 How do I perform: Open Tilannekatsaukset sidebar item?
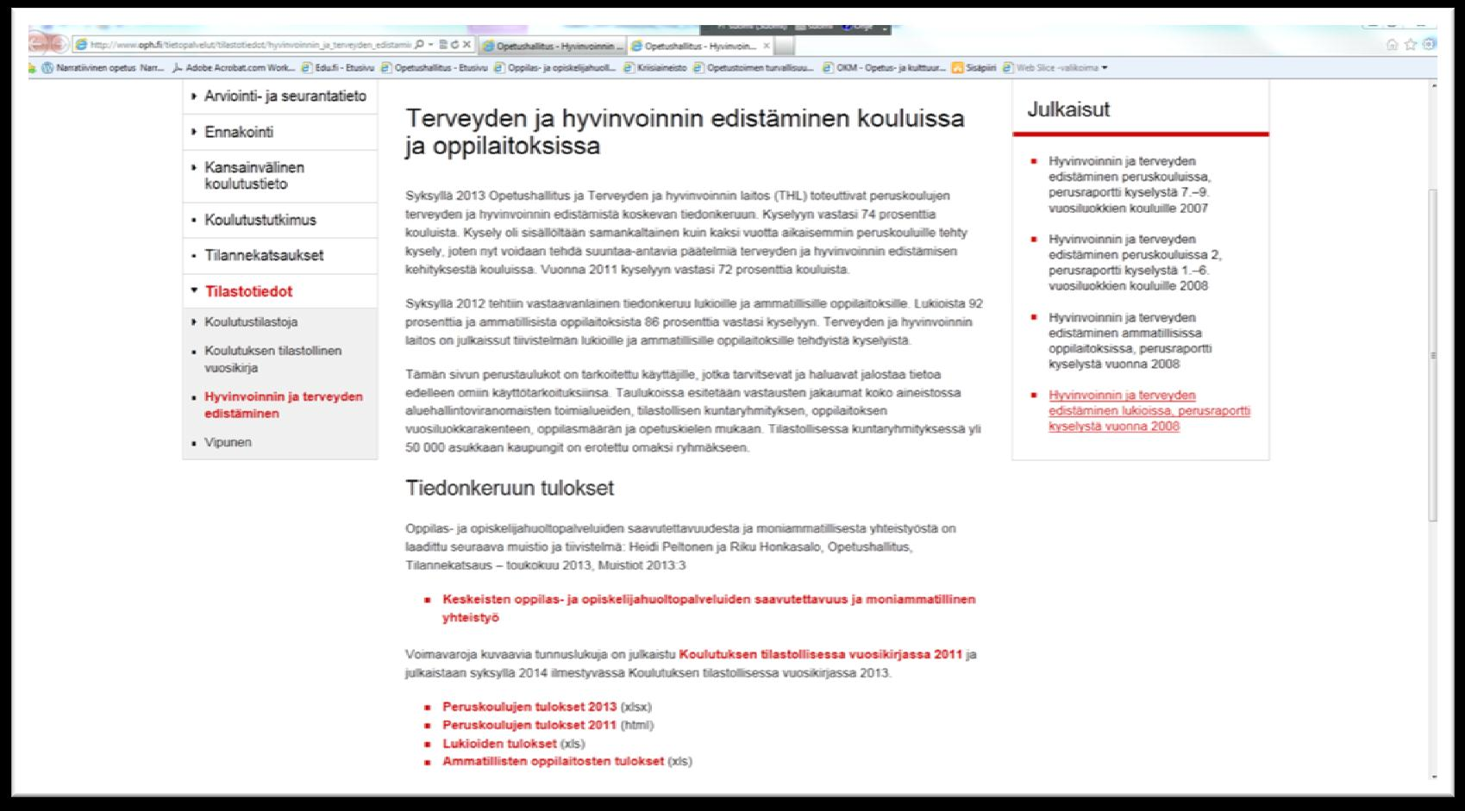(280, 256)
